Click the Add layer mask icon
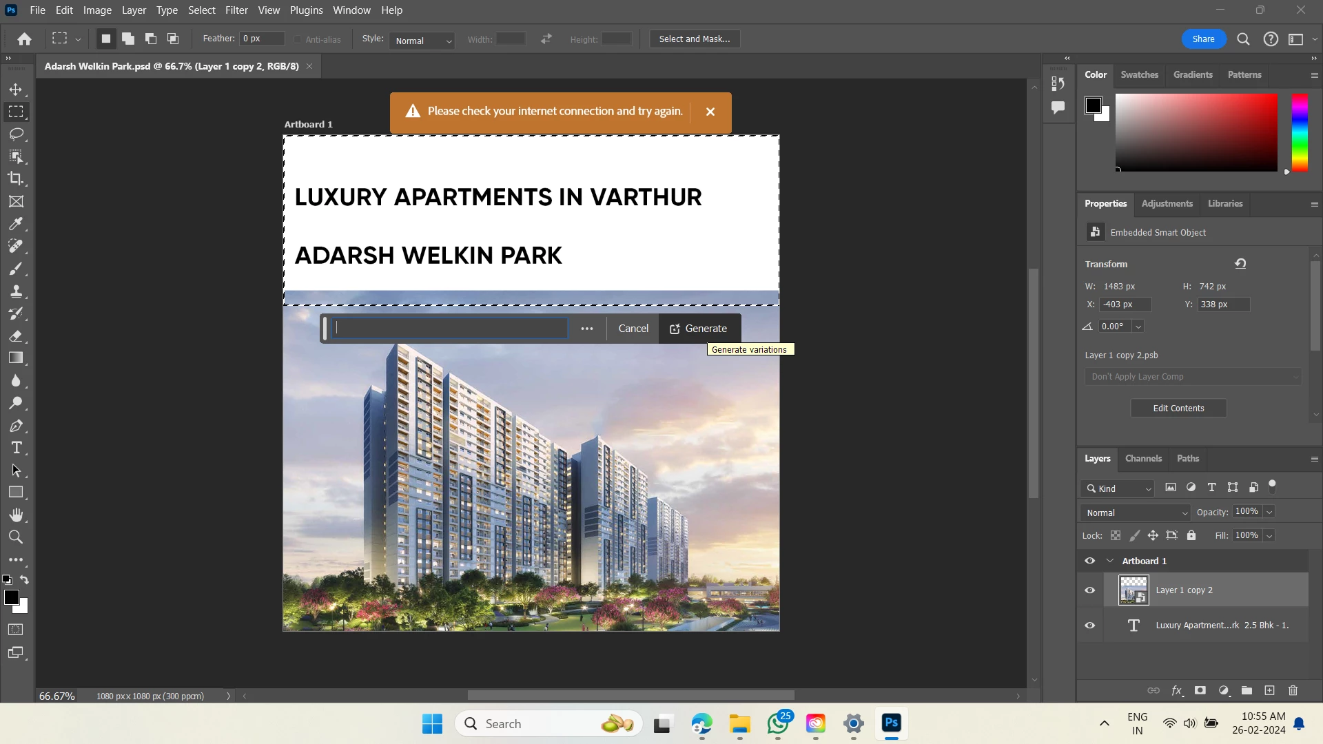The height and width of the screenshot is (744, 1323). (1200, 690)
